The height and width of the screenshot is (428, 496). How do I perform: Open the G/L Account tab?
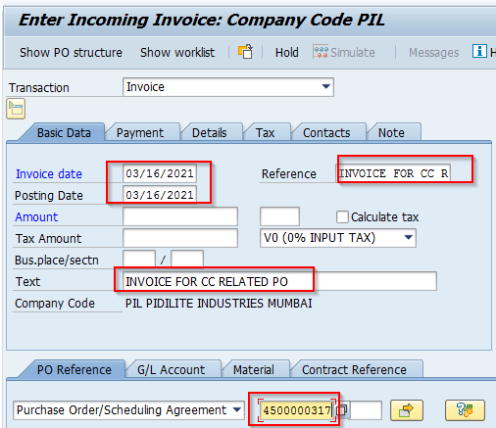click(x=171, y=370)
